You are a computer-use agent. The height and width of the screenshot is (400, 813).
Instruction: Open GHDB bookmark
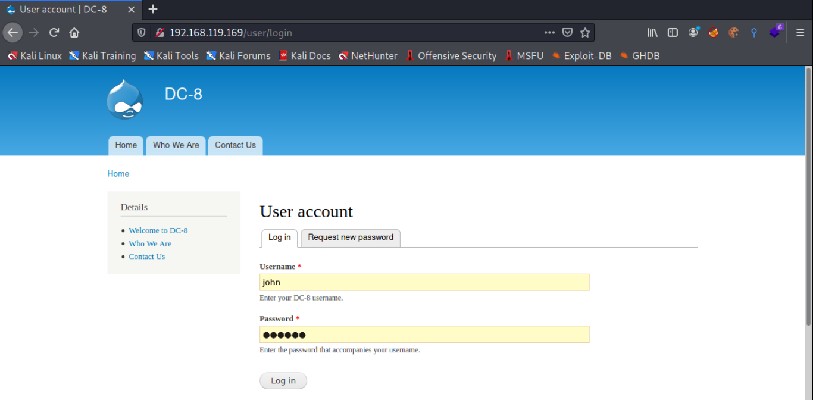640,55
